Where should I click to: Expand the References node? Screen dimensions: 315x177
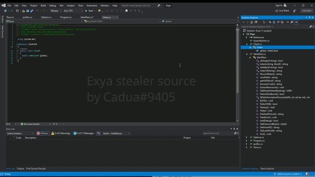point(247,37)
